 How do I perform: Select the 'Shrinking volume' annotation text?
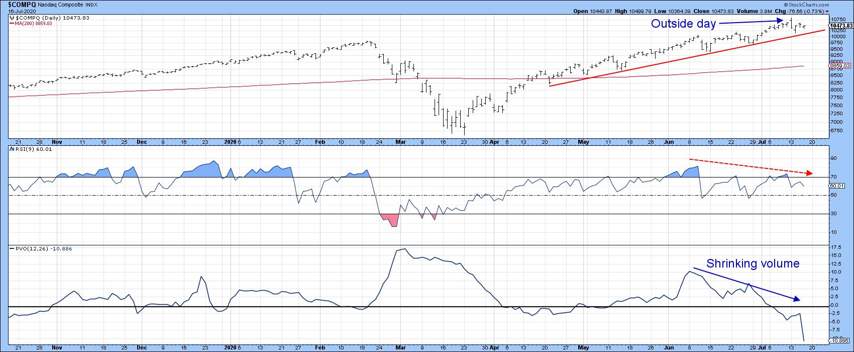[753, 263]
